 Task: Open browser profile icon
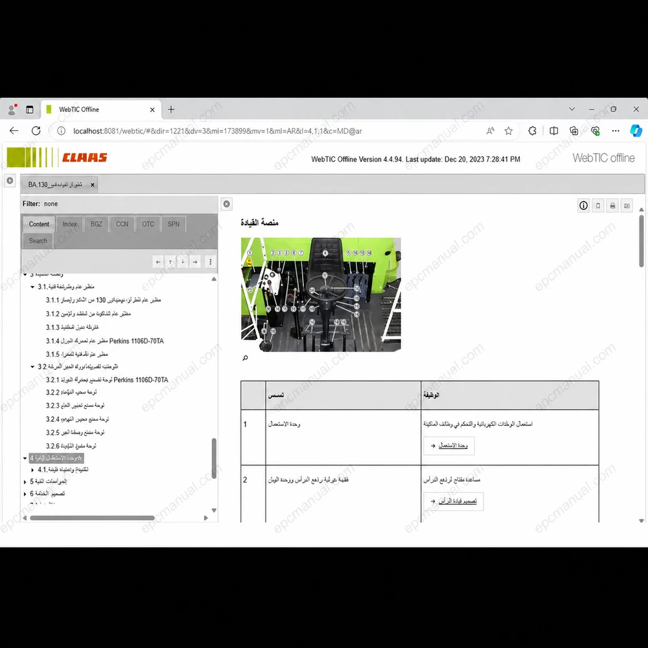point(12,110)
